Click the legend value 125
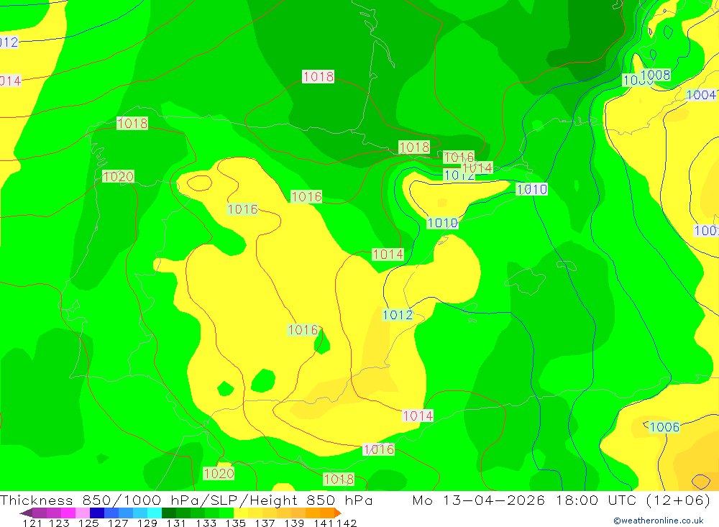Image resolution: width=719 pixels, height=527 pixels. pyautogui.click(x=88, y=523)
